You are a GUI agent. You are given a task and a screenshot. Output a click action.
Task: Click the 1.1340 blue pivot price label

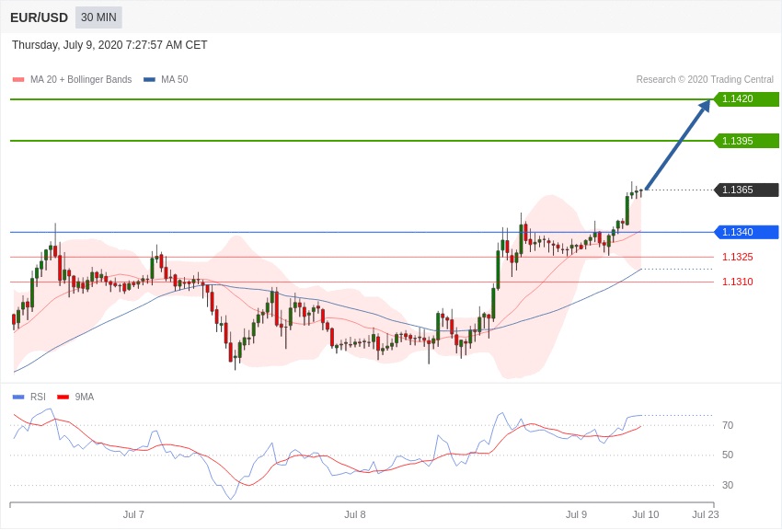(746, 232)
